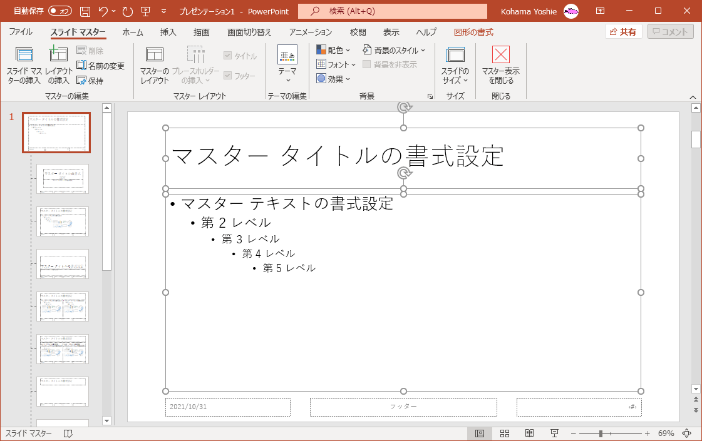Click マスター テキストの書式設定 text line
Image resolution: width=702 pixels, height=441 pixels.
[x=287, y=203]
